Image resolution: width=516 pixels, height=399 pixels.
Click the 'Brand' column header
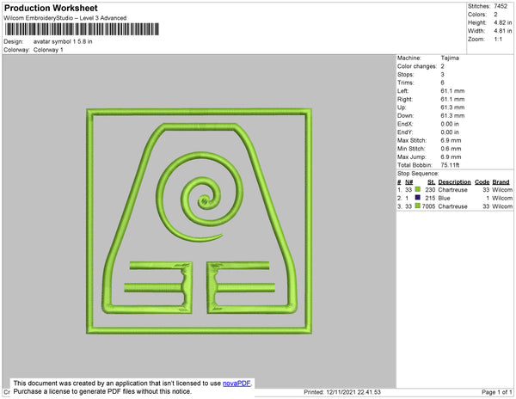[501, 182]
